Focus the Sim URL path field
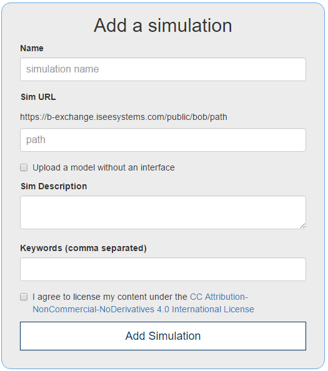Image resolution: width=328 pixels, height=371 pixels. [163, 140]
